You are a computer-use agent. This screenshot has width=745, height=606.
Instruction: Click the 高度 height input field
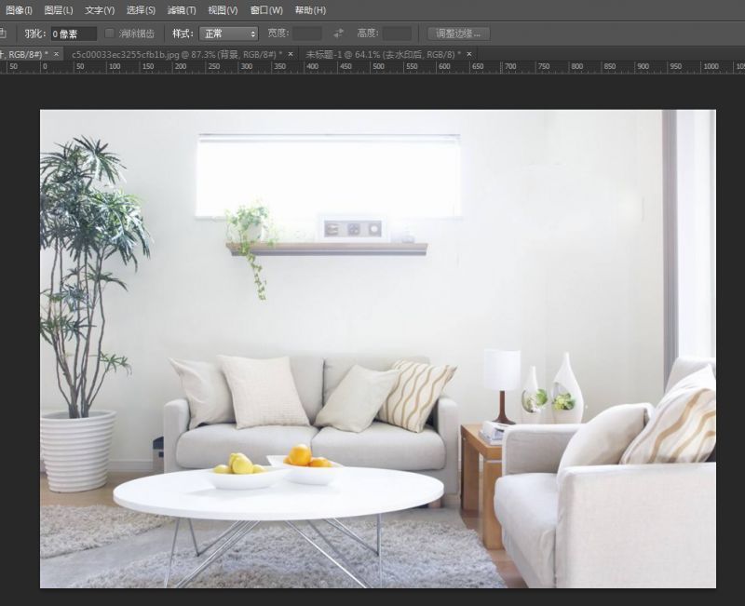click(396, 32)
